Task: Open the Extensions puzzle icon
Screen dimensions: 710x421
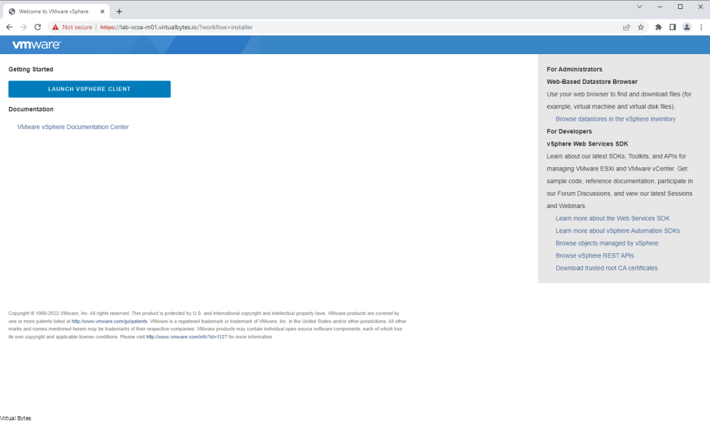Action: click(x=658, y=27)
